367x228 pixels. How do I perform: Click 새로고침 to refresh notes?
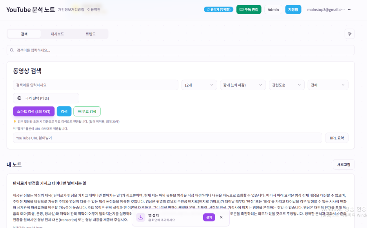click(343, 165)
